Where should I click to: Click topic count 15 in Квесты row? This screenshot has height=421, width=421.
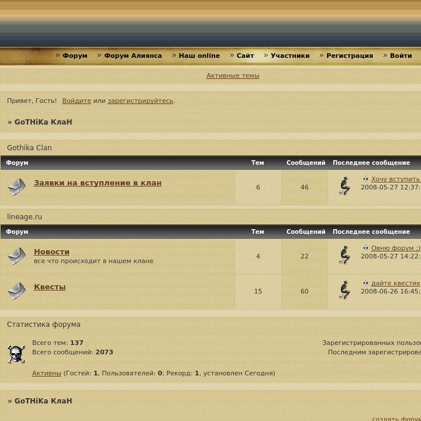tap(258, 291)
